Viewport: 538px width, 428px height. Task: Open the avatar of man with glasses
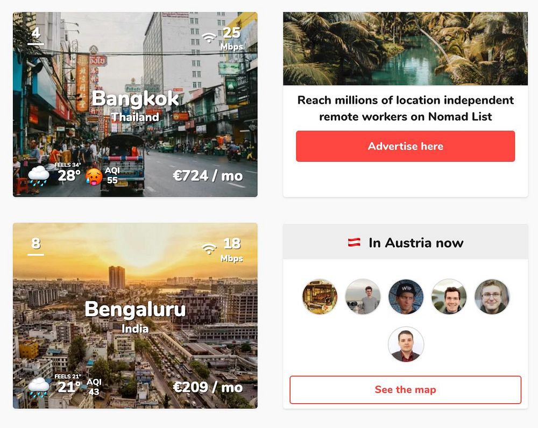pos(492,297)
